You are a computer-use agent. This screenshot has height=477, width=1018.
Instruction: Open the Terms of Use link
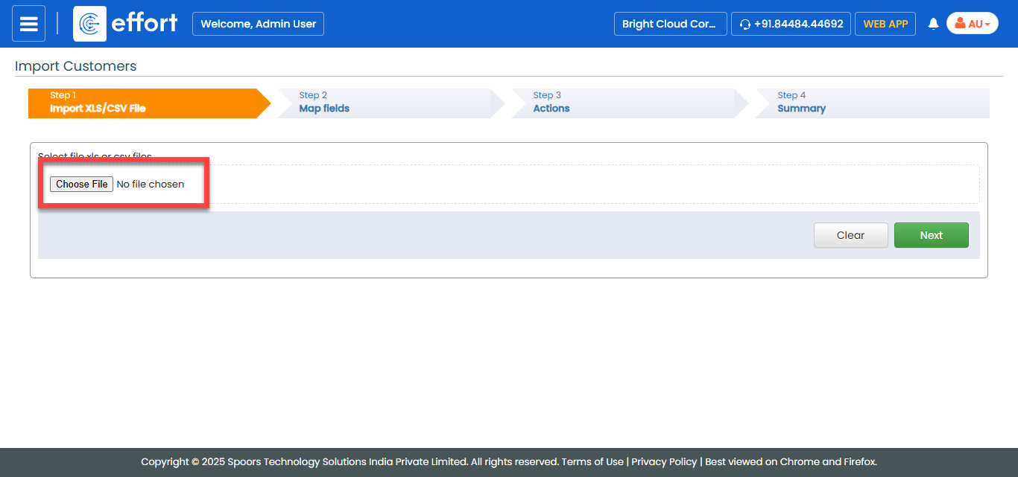pos(592,461)
